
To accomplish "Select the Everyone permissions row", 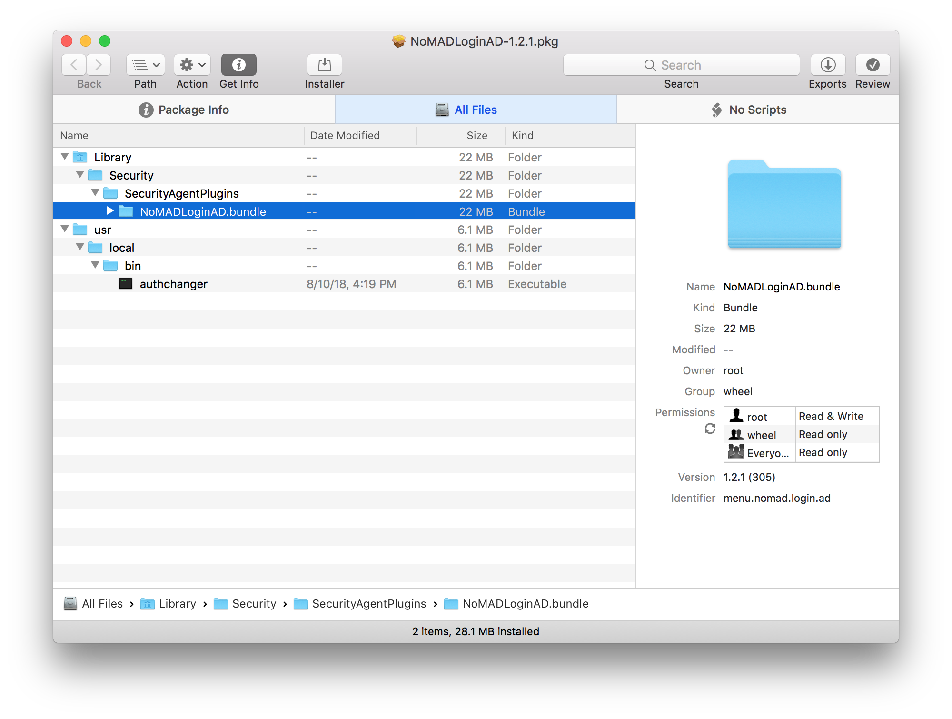I will click(801, 452).
